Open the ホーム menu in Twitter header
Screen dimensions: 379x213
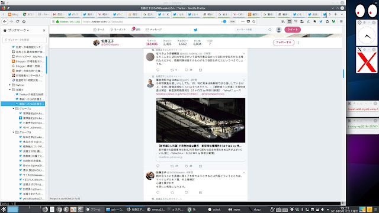pyautogui.click(x=99, y=30)
